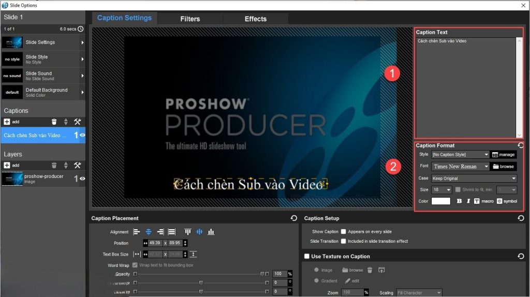Hide proshow-producer layer via eye icon
Screen dimensions: 530x297
point(82,179)
